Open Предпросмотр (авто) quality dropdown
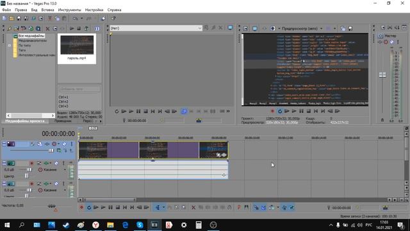Image resolution: width=410 pixels, height=231 pixels. pyautogui.click(x=302, y=28)
